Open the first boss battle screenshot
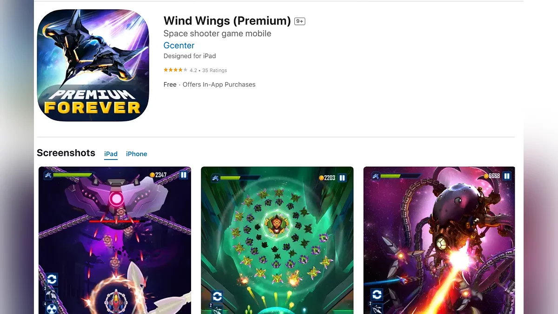558x314 pixels. 115,240
